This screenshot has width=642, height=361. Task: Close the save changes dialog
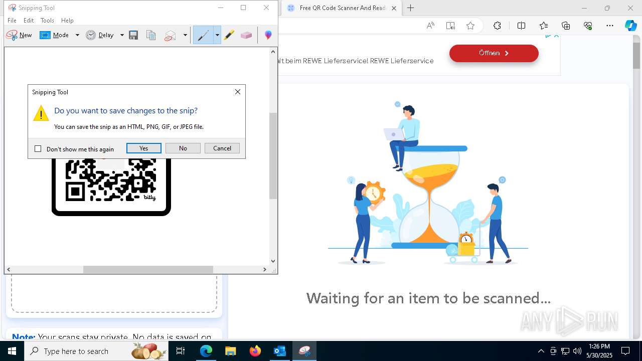click(x=238, y=92)
